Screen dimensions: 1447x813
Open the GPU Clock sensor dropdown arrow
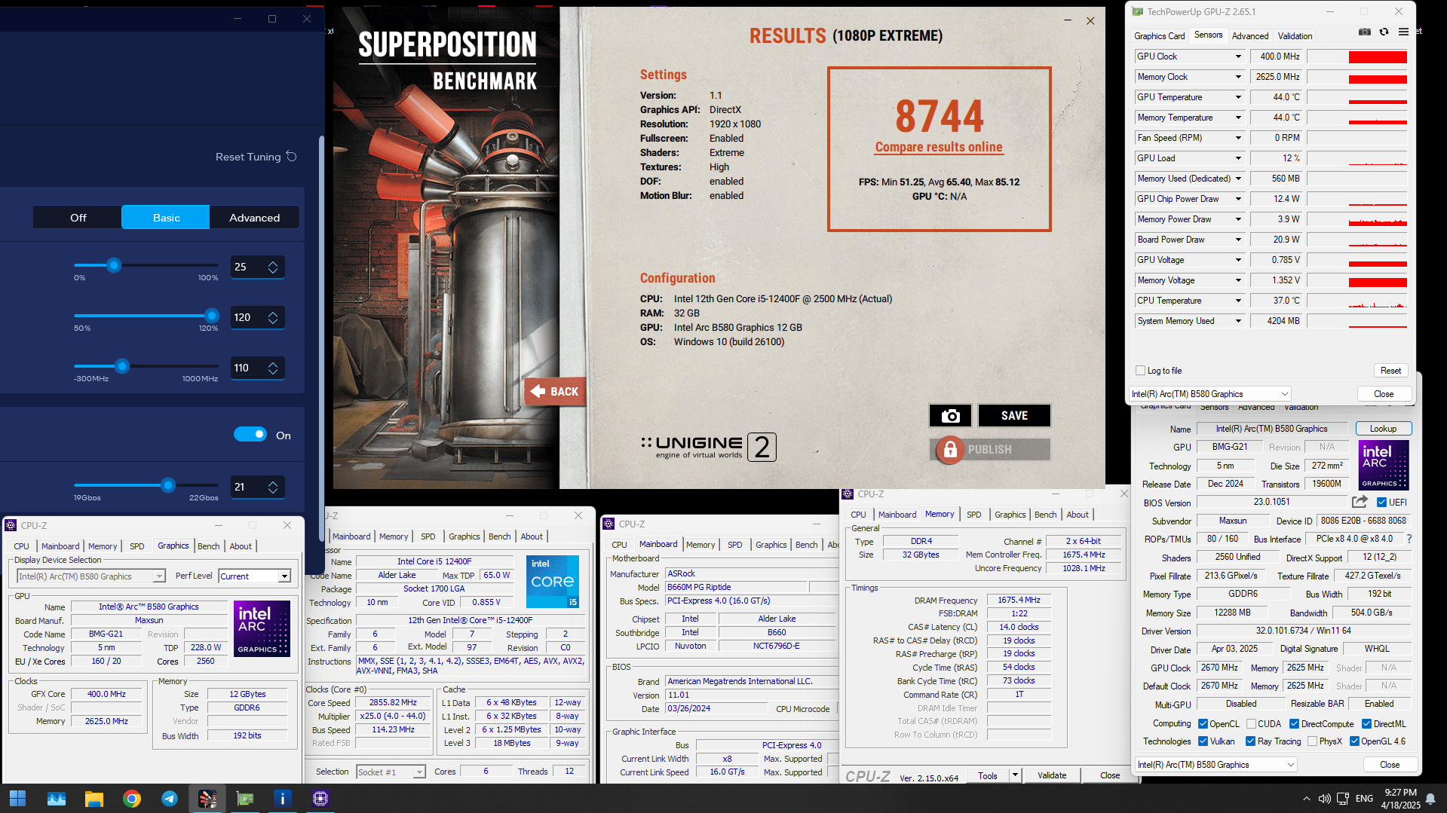click(1238, 57)
